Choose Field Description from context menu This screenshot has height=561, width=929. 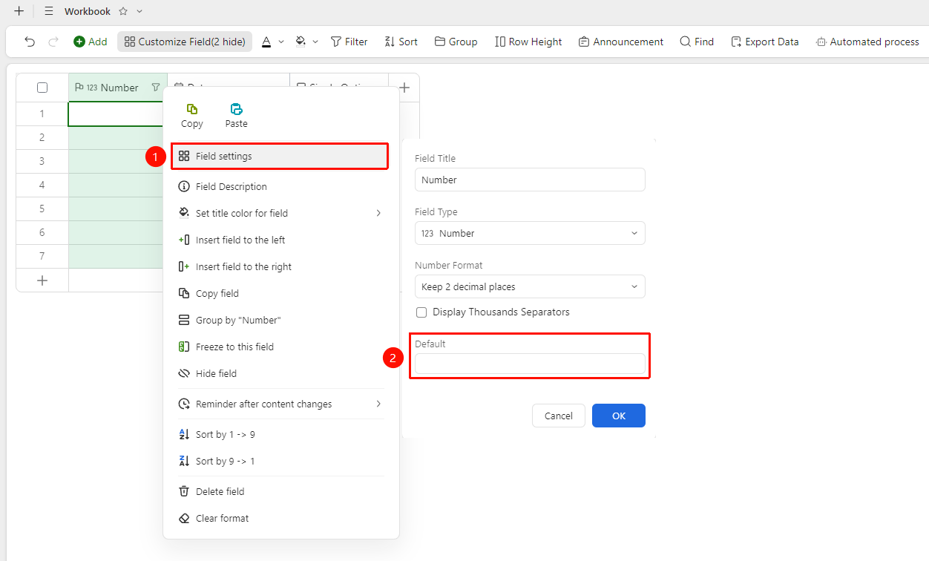pyautogui.click(x=281, y=186)
